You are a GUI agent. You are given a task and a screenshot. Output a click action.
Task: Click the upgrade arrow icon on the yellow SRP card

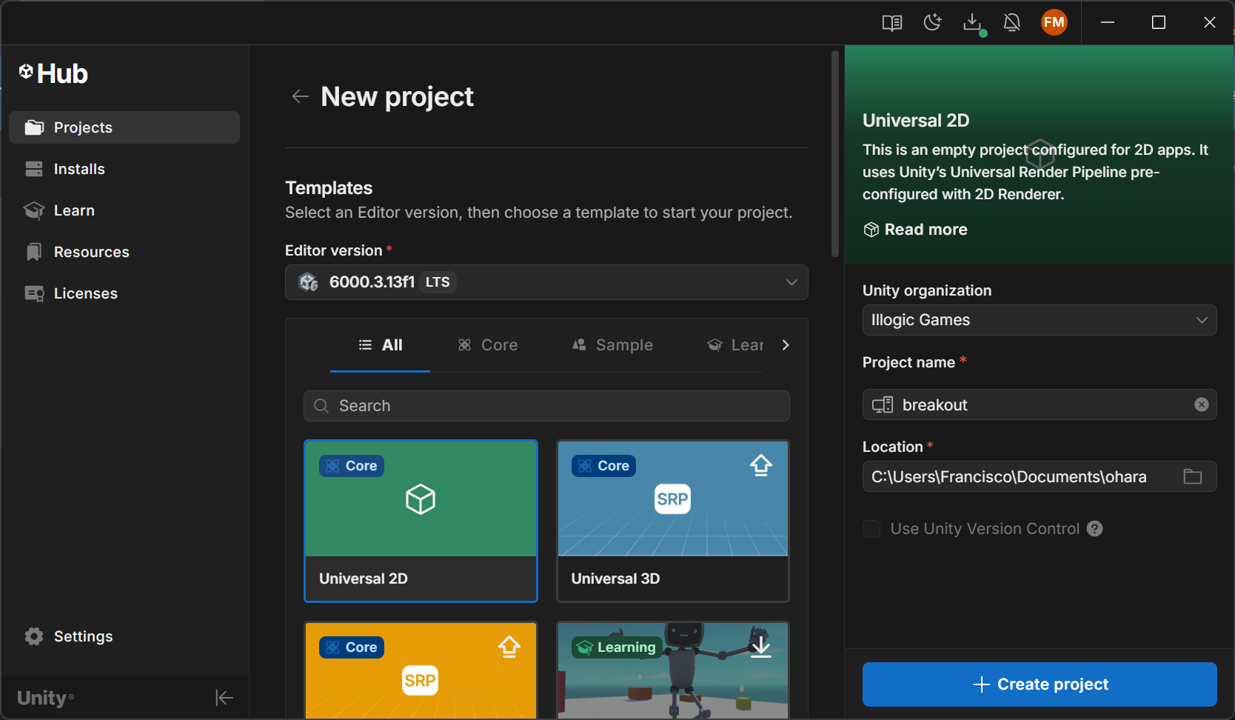[x=509, y=647]
